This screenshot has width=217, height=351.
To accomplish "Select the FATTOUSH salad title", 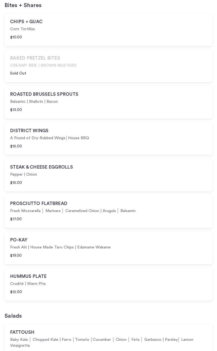I will (x=22, y=332).
